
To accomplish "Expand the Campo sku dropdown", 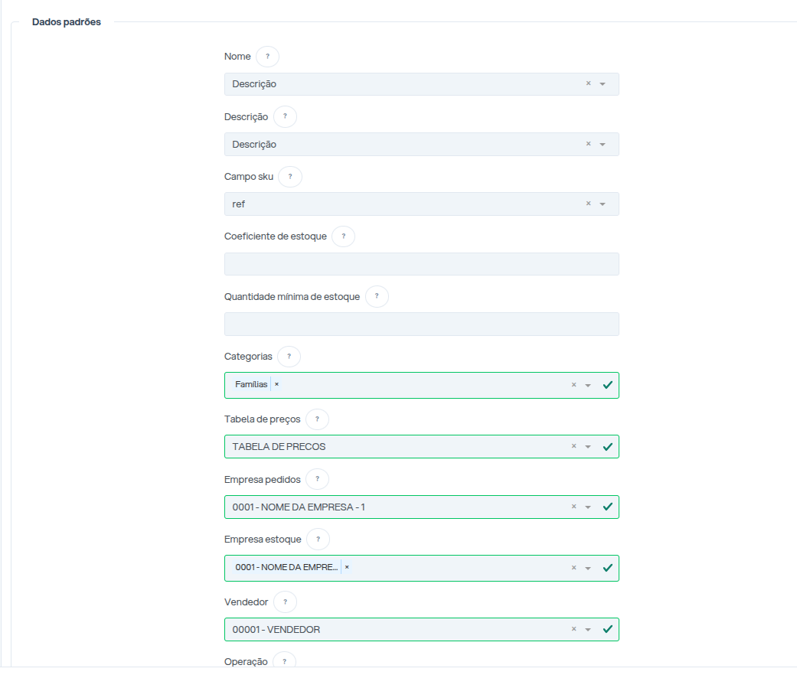I will point(603,204).
